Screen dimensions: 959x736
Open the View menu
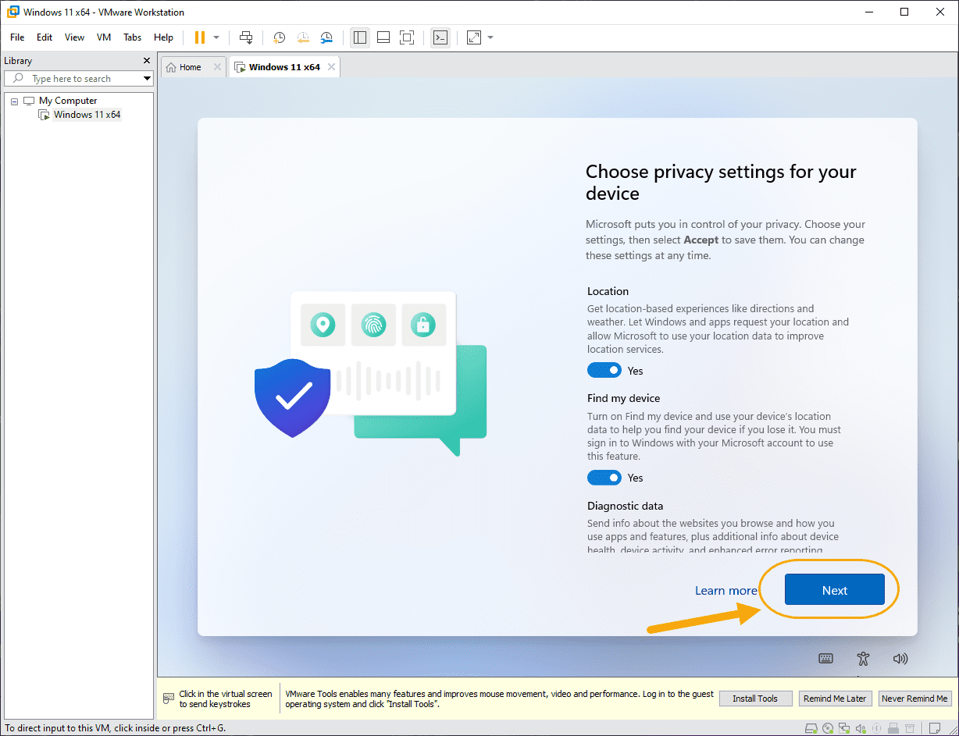coord(75,37)
